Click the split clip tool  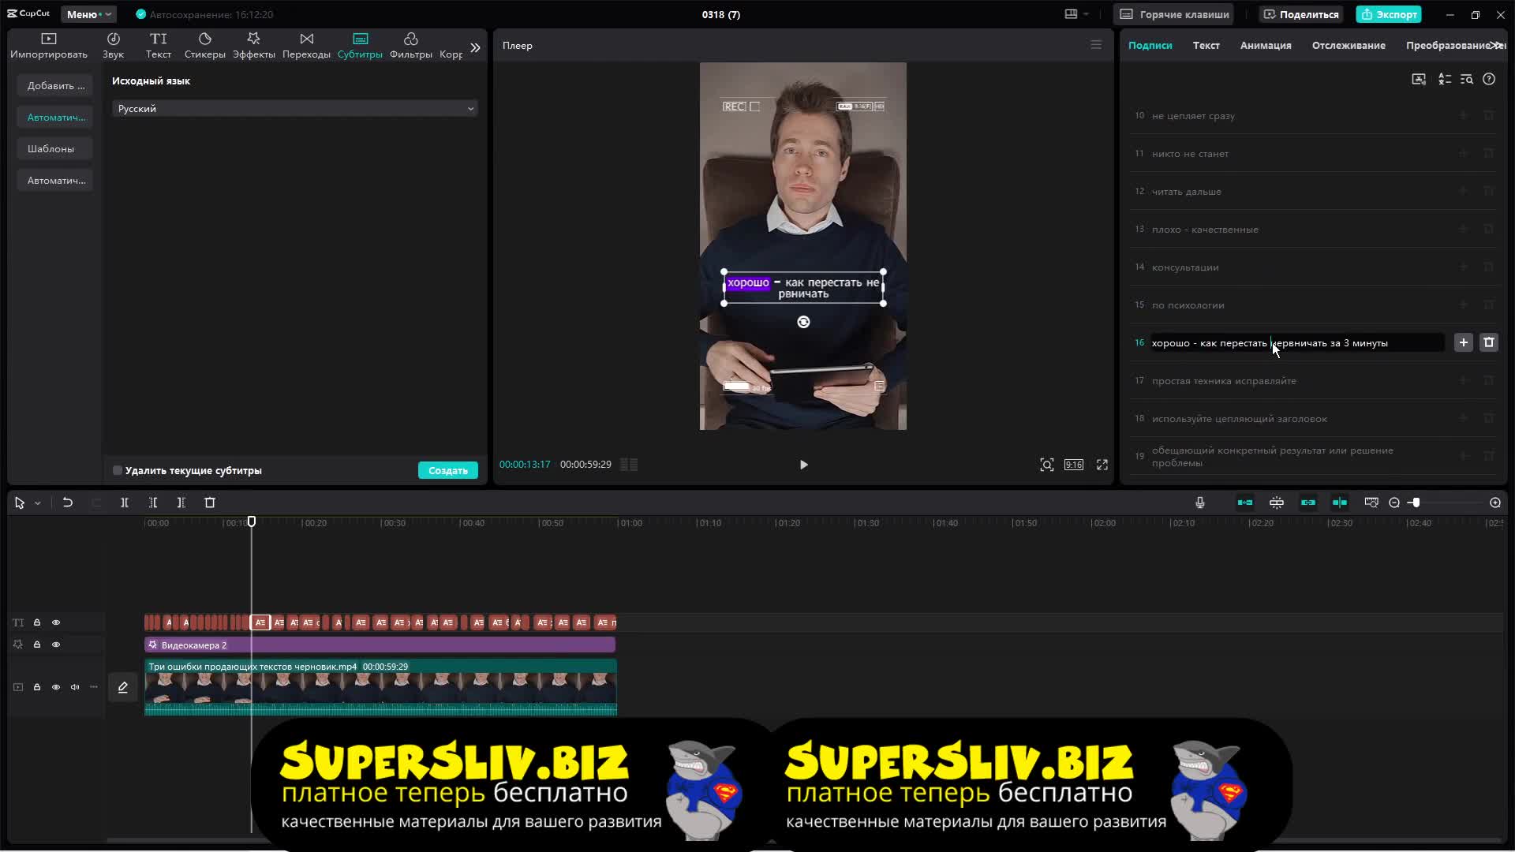[x=125, y=503]
